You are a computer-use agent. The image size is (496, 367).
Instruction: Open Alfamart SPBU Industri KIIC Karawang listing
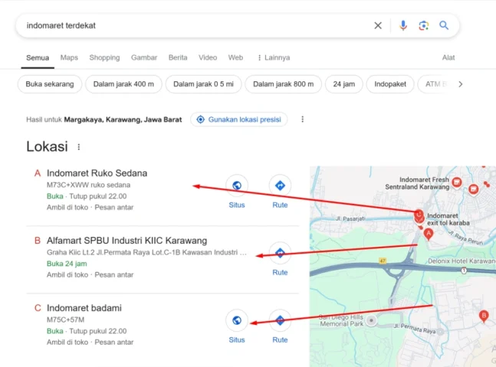[126, 241]
